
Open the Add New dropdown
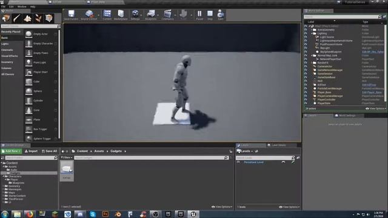pyautogui.click(x=12, y=151)
